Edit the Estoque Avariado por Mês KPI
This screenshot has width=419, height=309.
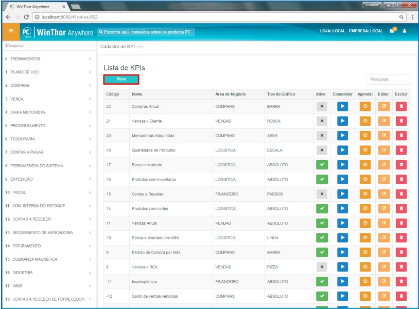[383, 238]
